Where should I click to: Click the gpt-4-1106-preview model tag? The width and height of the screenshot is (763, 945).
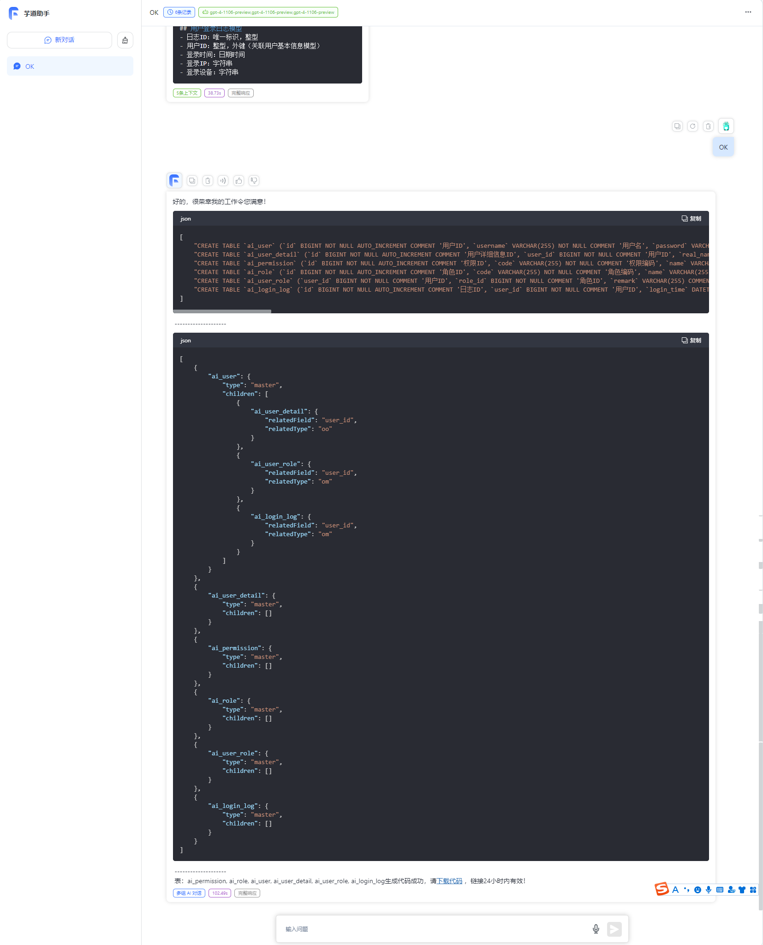[x=268, y=12]
